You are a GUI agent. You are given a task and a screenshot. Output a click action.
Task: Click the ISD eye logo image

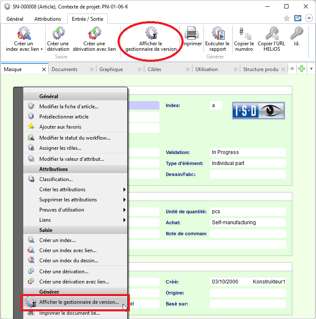258,111
